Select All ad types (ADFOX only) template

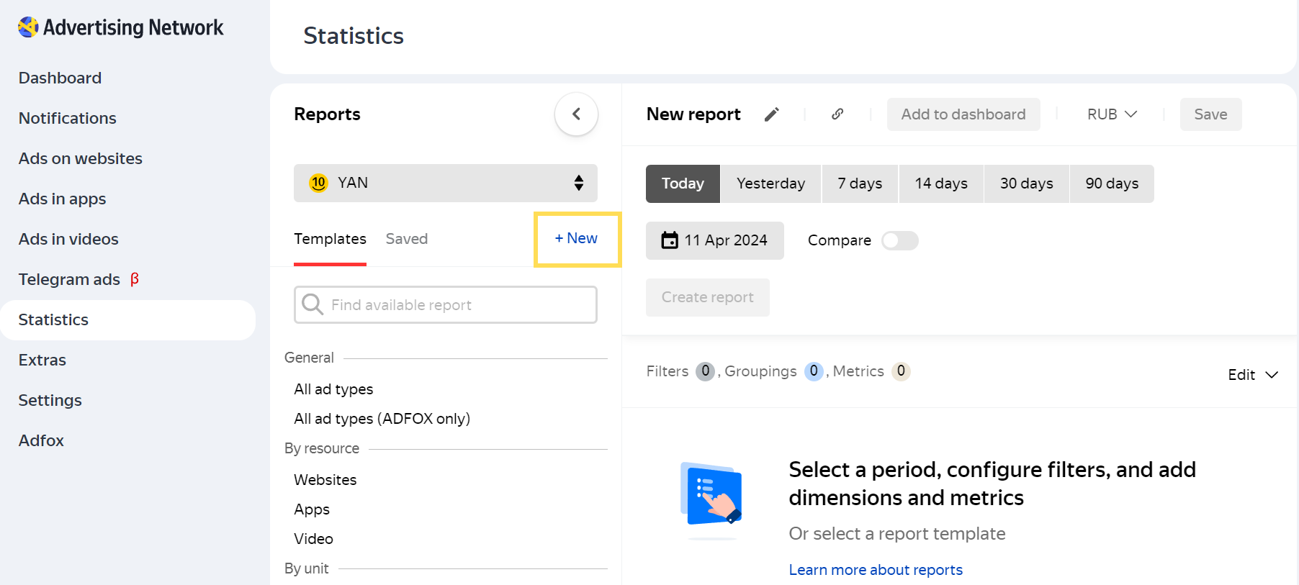tap(382, 419)
